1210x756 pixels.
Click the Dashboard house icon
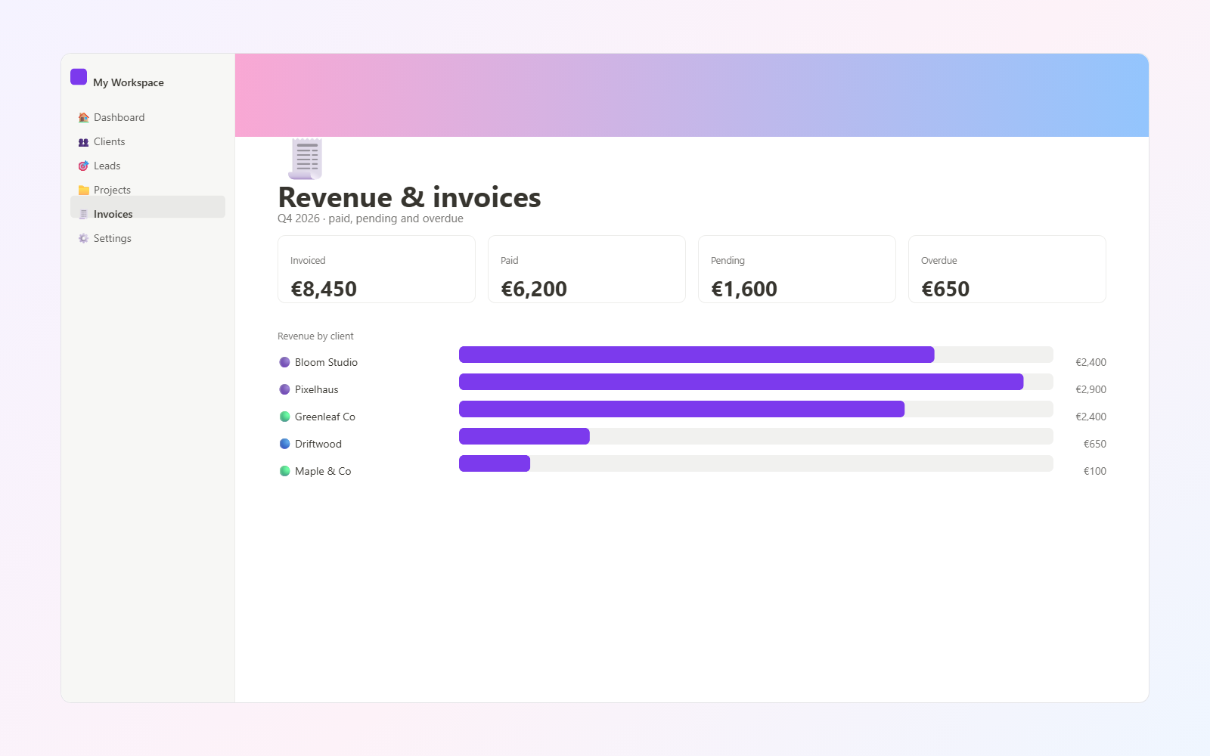click(83, 117)
